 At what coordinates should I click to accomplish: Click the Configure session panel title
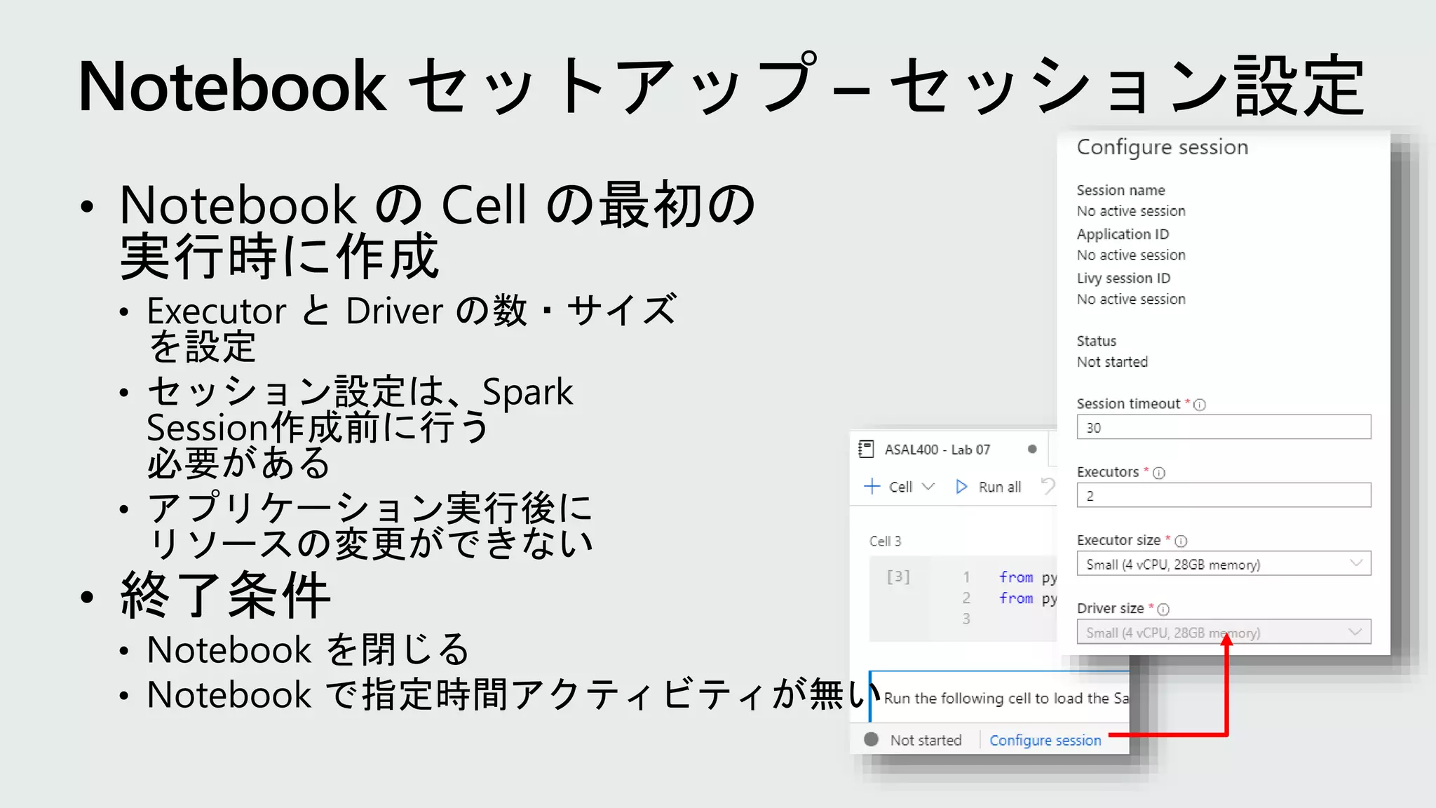pyautogui.click(x=1163, y=147)
